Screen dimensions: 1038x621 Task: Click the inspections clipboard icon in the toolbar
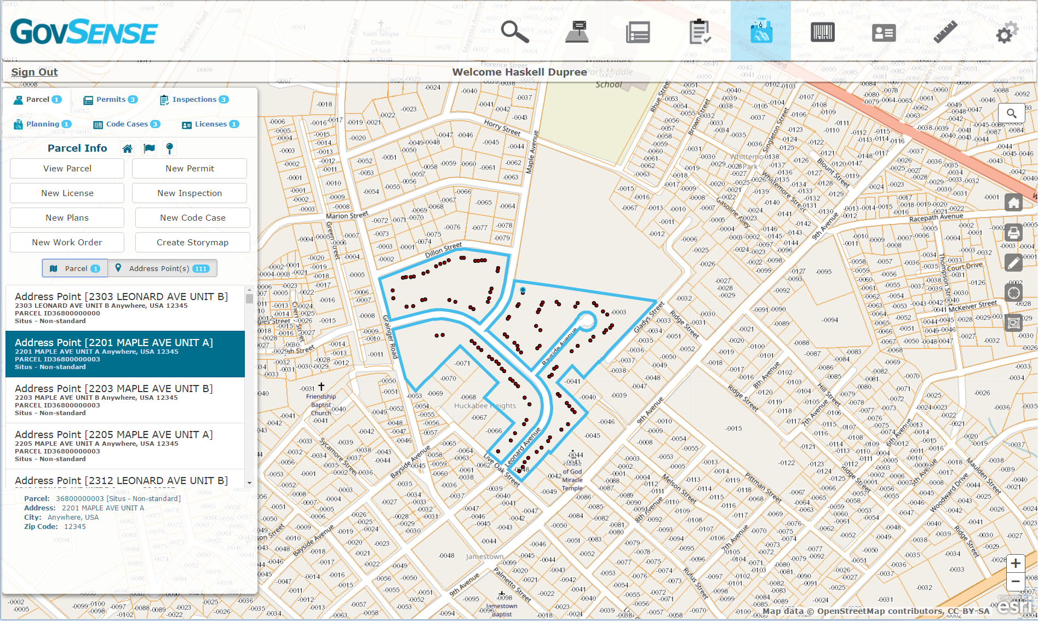tap(699, 31)
